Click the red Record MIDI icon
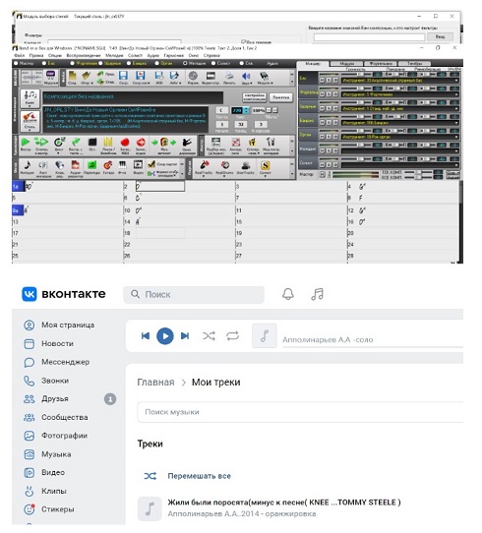The height and width of the screenshot is (533, 482). pyautogui.click(x=125, y=142)
